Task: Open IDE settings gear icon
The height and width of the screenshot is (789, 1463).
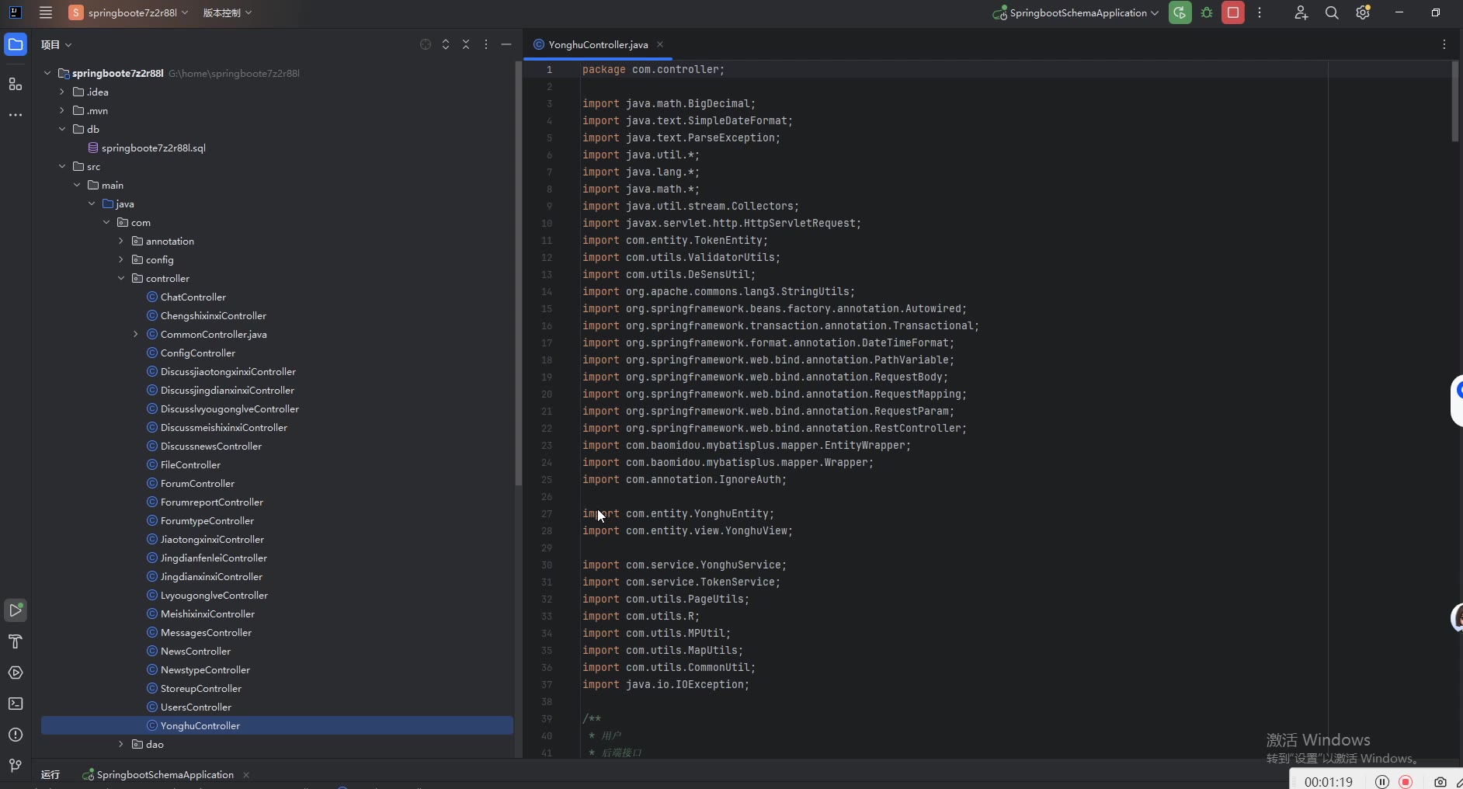Action: click(x=1363, y=13)
